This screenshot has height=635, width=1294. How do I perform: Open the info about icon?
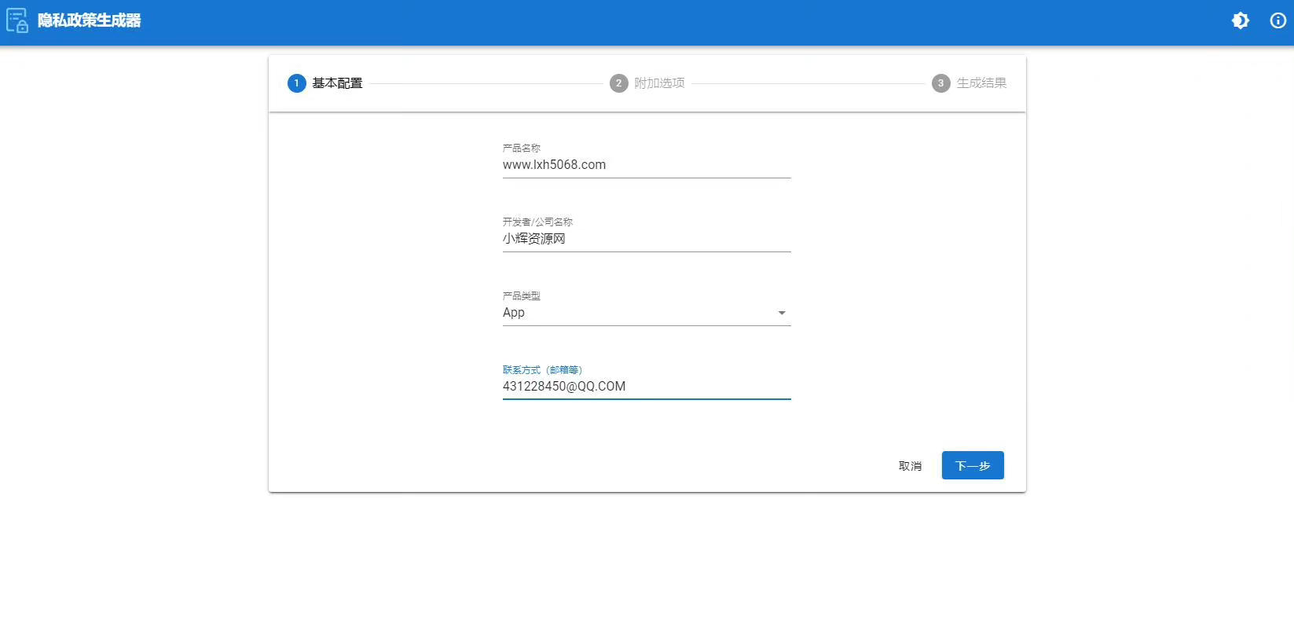tap(1278, 21)
